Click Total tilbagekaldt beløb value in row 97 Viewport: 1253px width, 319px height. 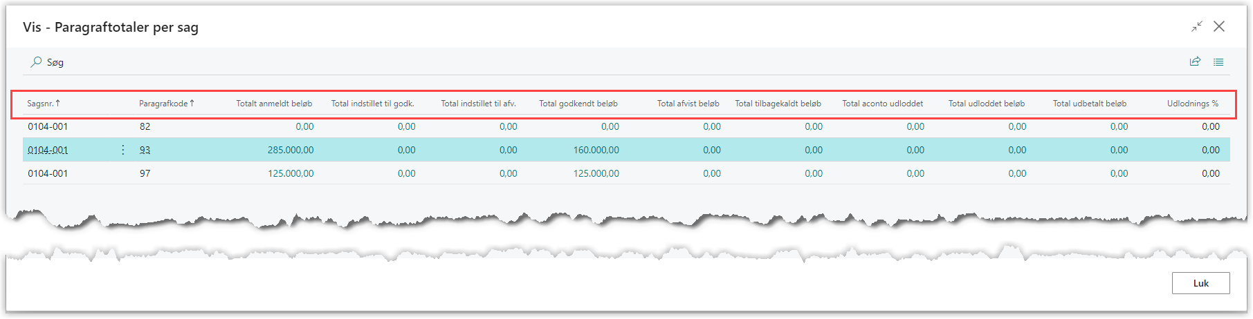pos(814,173)
